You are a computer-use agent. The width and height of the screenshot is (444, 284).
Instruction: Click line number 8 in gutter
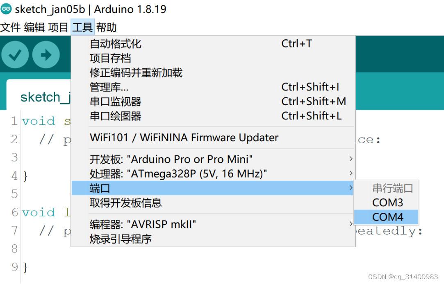tap(15, 249)
